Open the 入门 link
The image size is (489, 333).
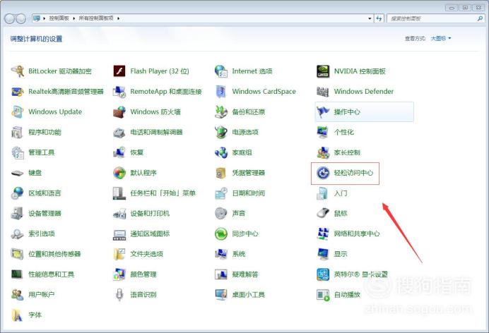click(340, 193)
